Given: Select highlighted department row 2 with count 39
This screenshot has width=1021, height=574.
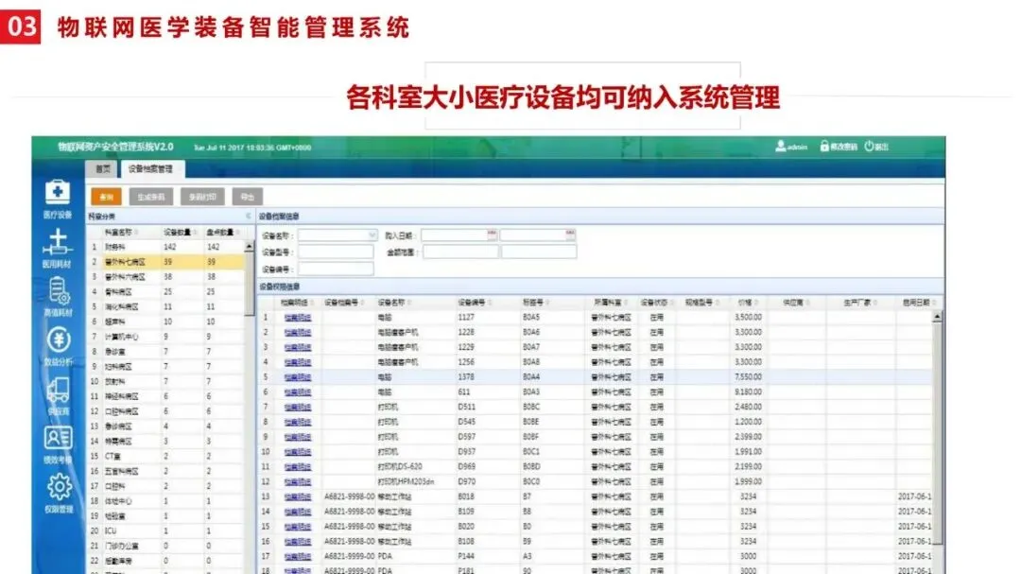Looking at the screenshot, I should tap(166, 262).
